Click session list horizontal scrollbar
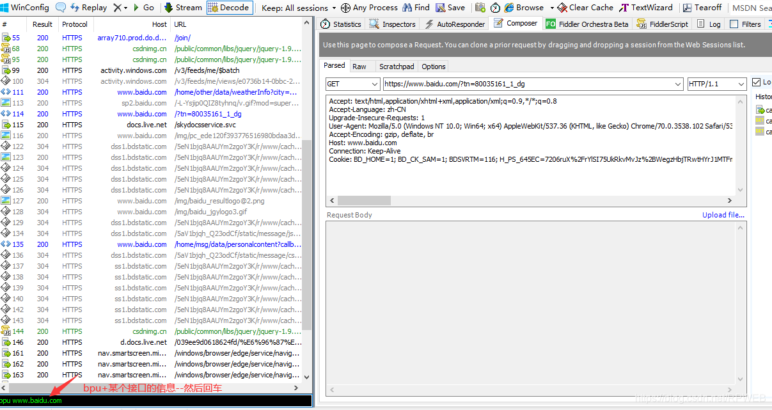This screenshot has height=410, width=772. 151,388
